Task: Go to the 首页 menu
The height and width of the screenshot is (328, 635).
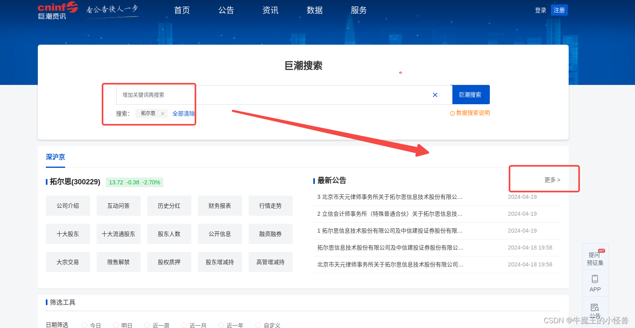Action: tap(182, 10)
